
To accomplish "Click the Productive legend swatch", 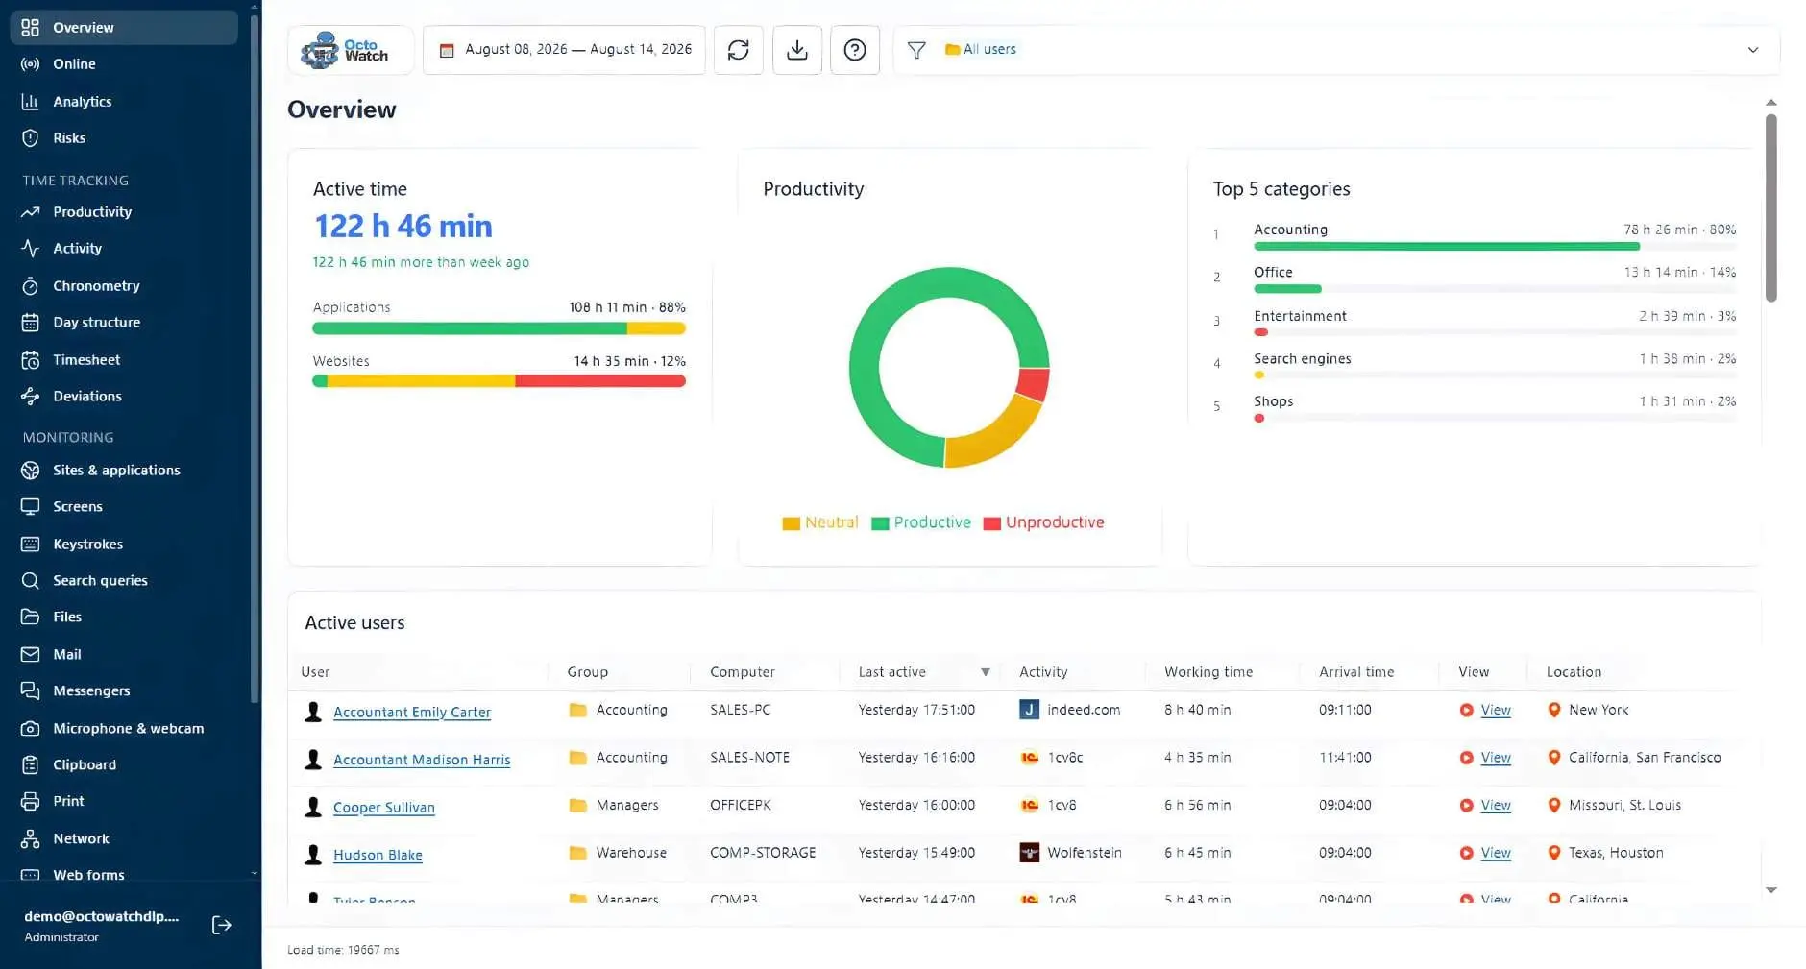I will pos(880,523).
